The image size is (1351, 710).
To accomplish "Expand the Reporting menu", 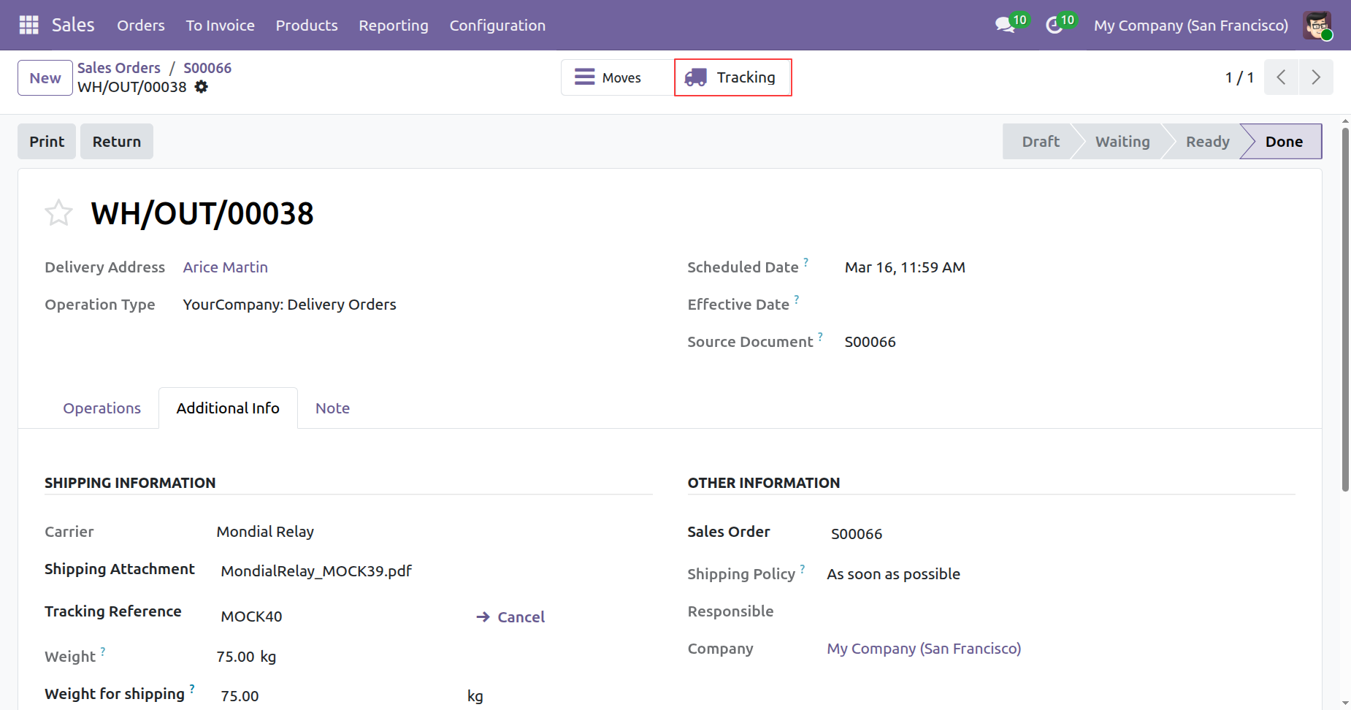I will pyautogui.click(x=393, y=26).
